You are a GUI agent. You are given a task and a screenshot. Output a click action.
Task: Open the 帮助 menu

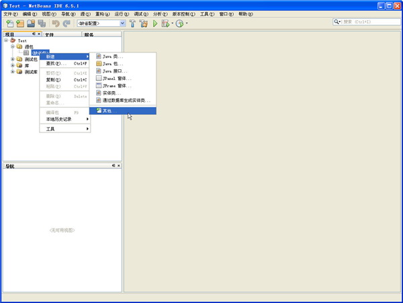click(245, 14)
